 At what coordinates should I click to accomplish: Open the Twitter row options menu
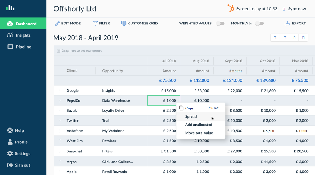click(60, 121)
